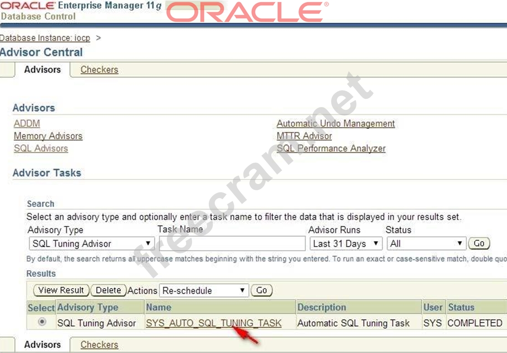Click Go button next to Status filter
Image resolution: width=507 pixels, height=353 pixels.
(x=479, y=244)
